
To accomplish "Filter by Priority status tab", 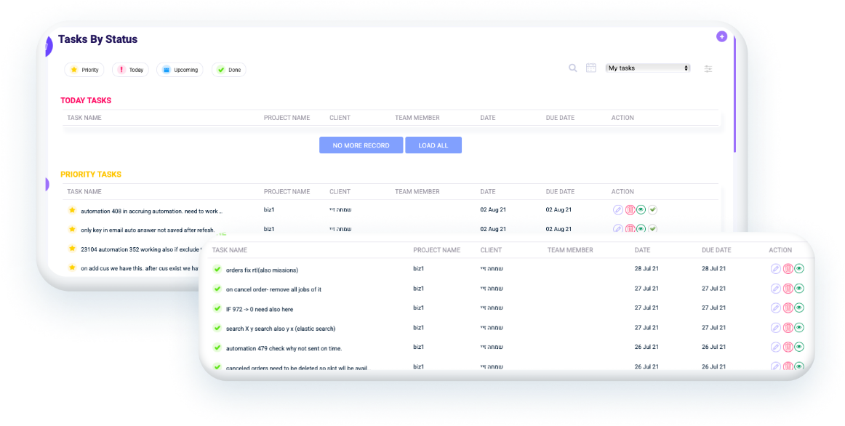I will pyautogui.click(x=84, y=70).
